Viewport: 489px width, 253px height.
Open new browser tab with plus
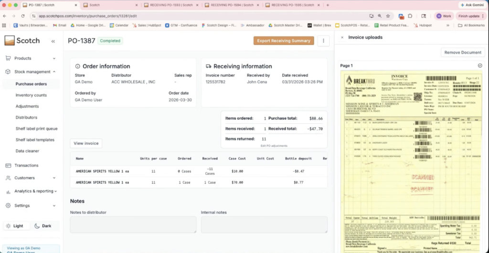tap(328, 5)
